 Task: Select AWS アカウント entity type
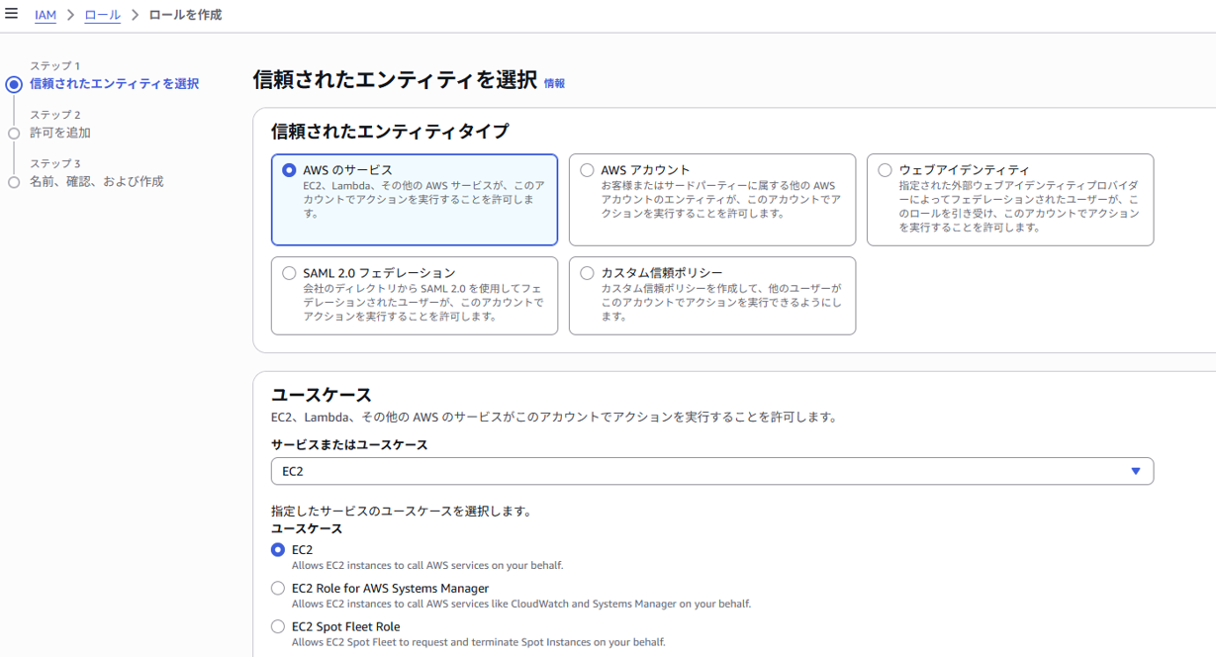587,170
